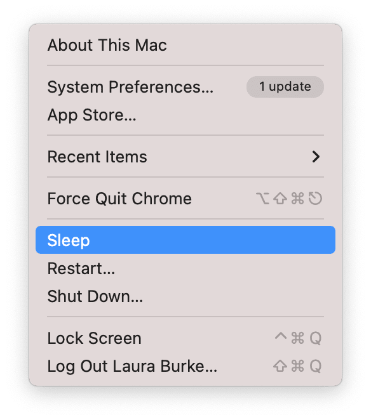
Task: Select the Recent Items entry
Action: [185, 157]
